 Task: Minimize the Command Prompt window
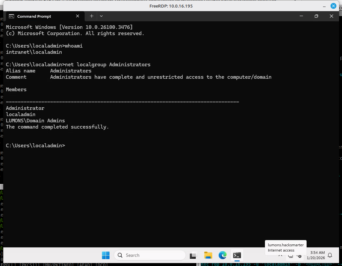coord(301,16)
